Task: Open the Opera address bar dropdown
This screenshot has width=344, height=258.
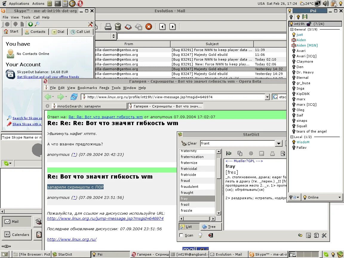Action: 267,97
